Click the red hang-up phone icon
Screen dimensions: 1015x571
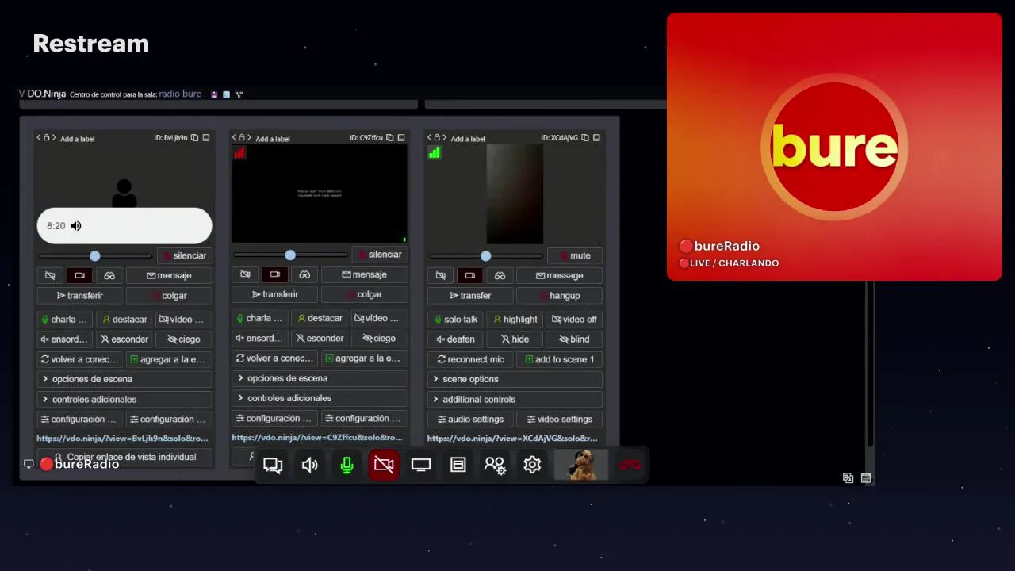630,465
